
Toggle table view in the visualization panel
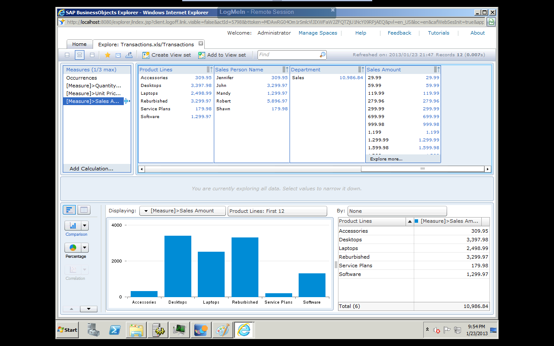pyautogui.click(x=84, y=210)
